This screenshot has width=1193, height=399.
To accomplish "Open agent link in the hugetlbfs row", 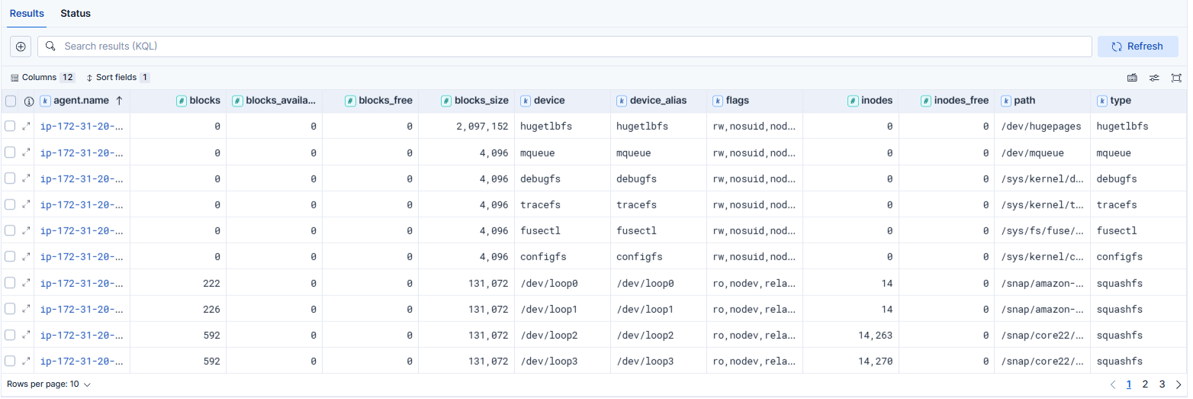I will pyautogui.click(x=82, y=126).
